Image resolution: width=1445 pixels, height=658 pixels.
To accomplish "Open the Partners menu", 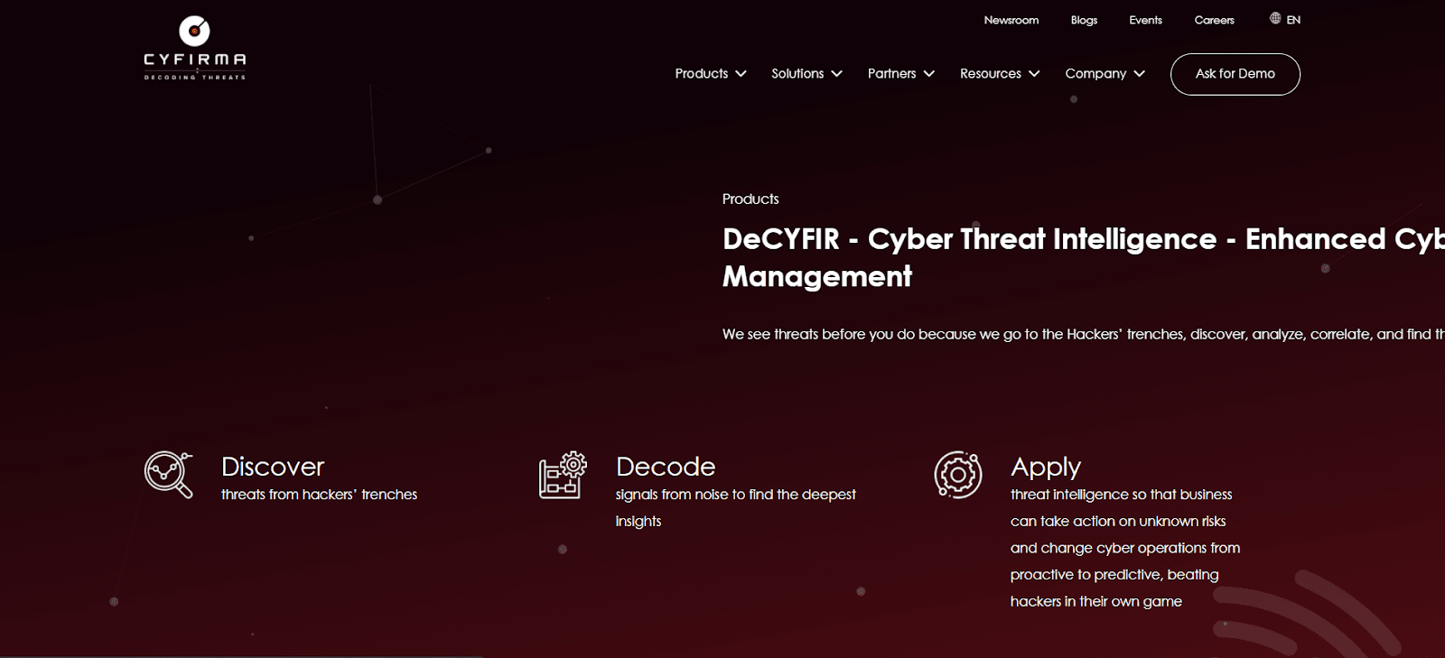I will point(901,74).
